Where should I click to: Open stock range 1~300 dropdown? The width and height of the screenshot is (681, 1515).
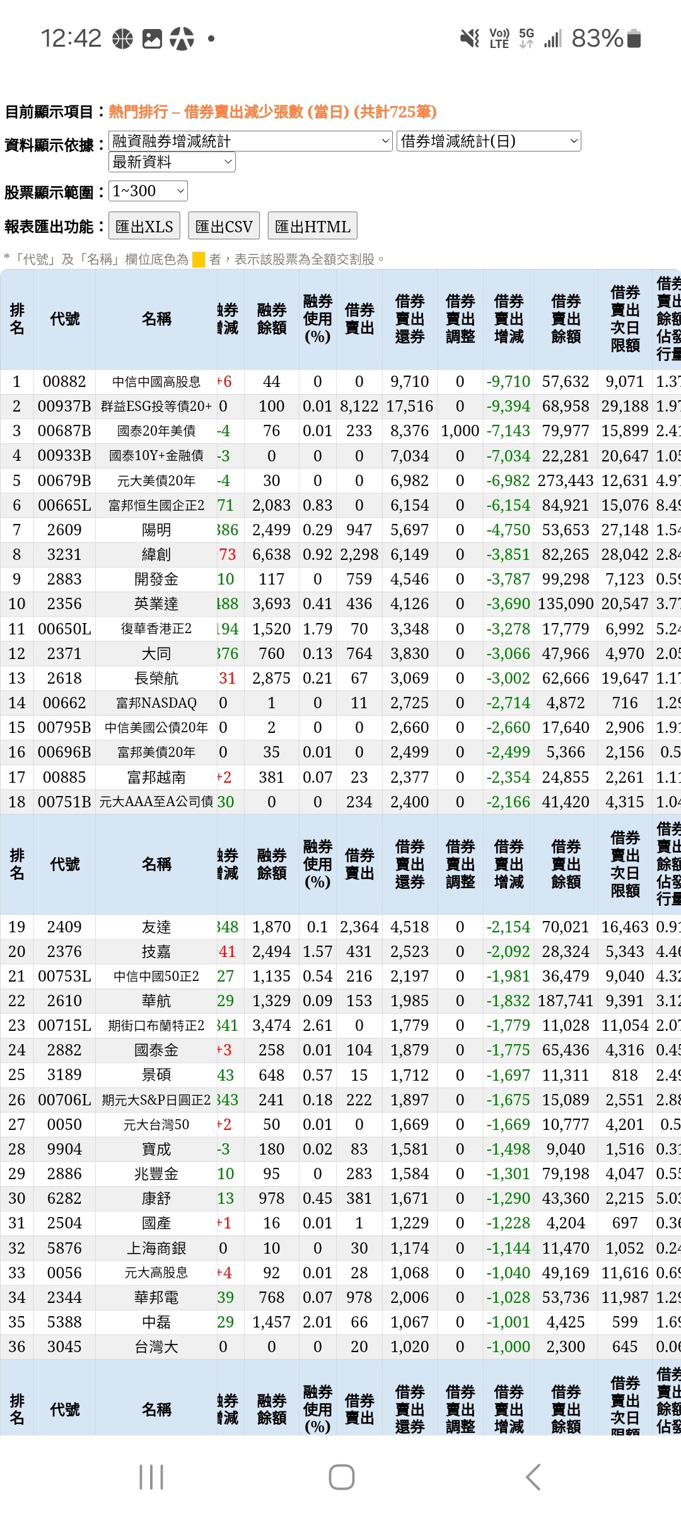[x=148, y=191]
